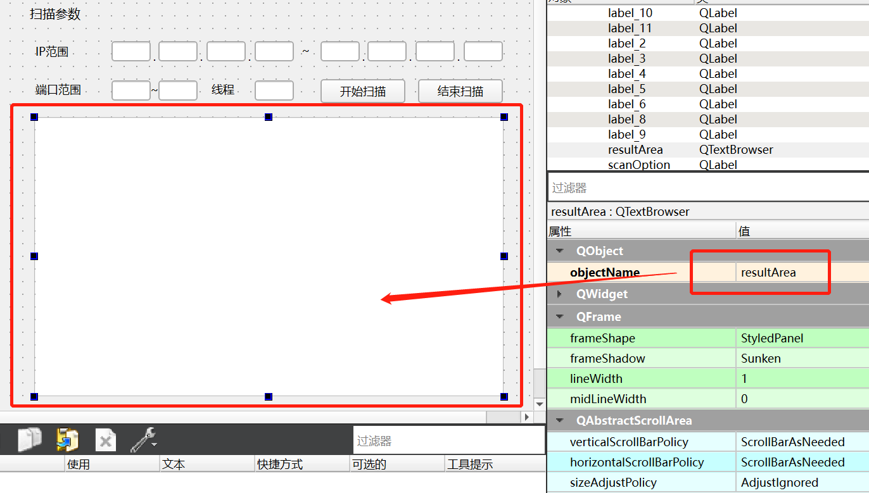Viewport: 869px width, 493px height.
Task: Click the 结束扫描 button on the form
Action: tap(460, 91)
